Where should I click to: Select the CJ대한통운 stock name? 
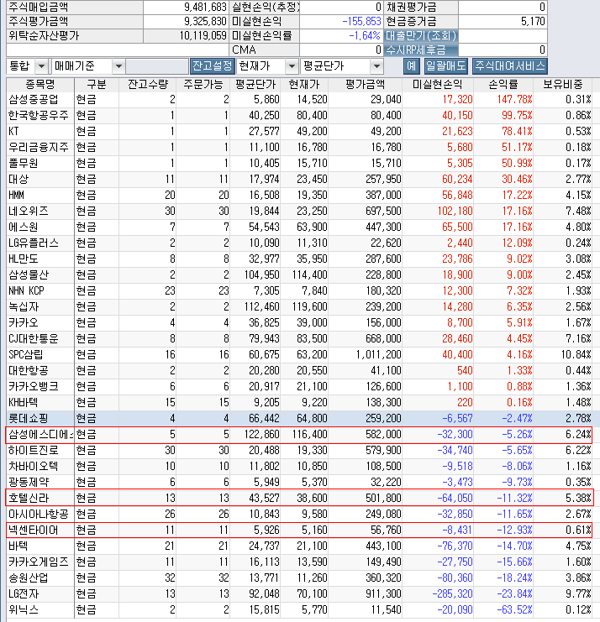34,339
